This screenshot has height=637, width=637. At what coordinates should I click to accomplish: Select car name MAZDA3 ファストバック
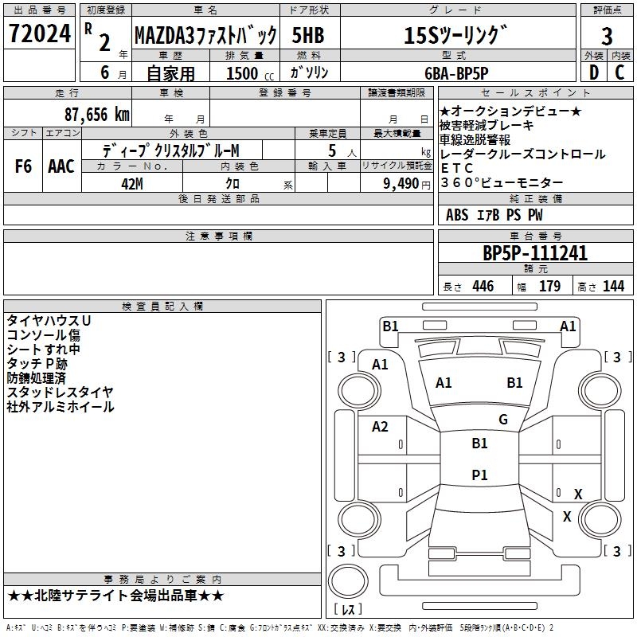click(205, 35)
